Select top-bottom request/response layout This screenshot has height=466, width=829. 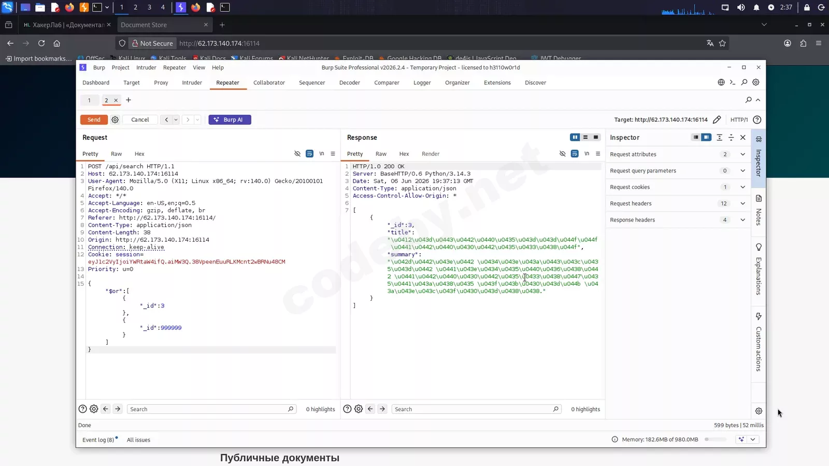coord(585,137)
